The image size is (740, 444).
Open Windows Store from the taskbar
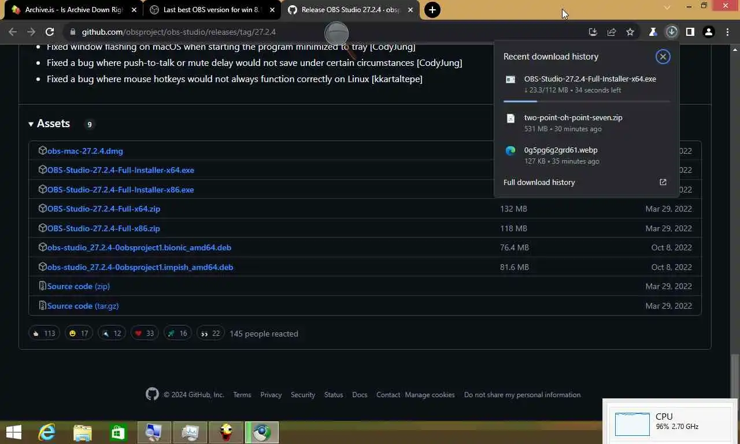coord(118,432)
